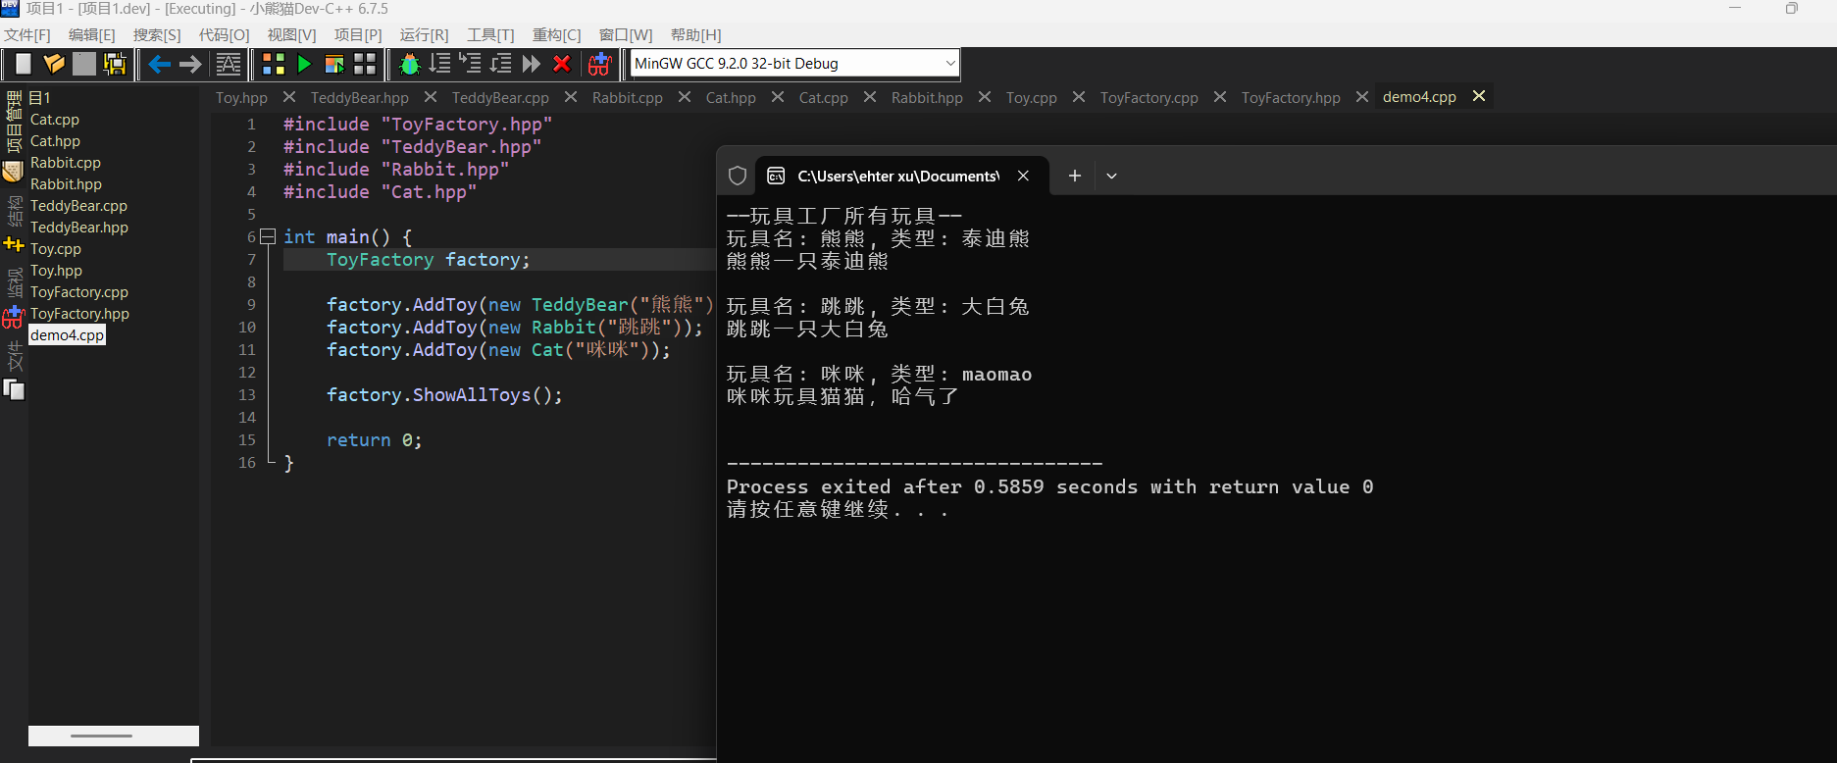Open a file with the folder icon
Viewport: 1837px width, 763px height.
pyautogui.click(x=54, y=64)
